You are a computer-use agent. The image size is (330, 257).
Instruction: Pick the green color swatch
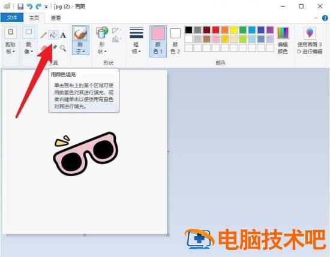pyautogui.click(x=243, y=30)
